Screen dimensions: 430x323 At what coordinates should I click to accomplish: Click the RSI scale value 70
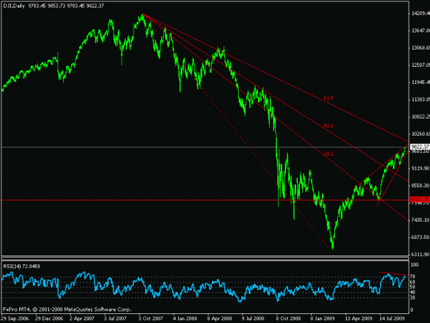[x=412, y=277]
